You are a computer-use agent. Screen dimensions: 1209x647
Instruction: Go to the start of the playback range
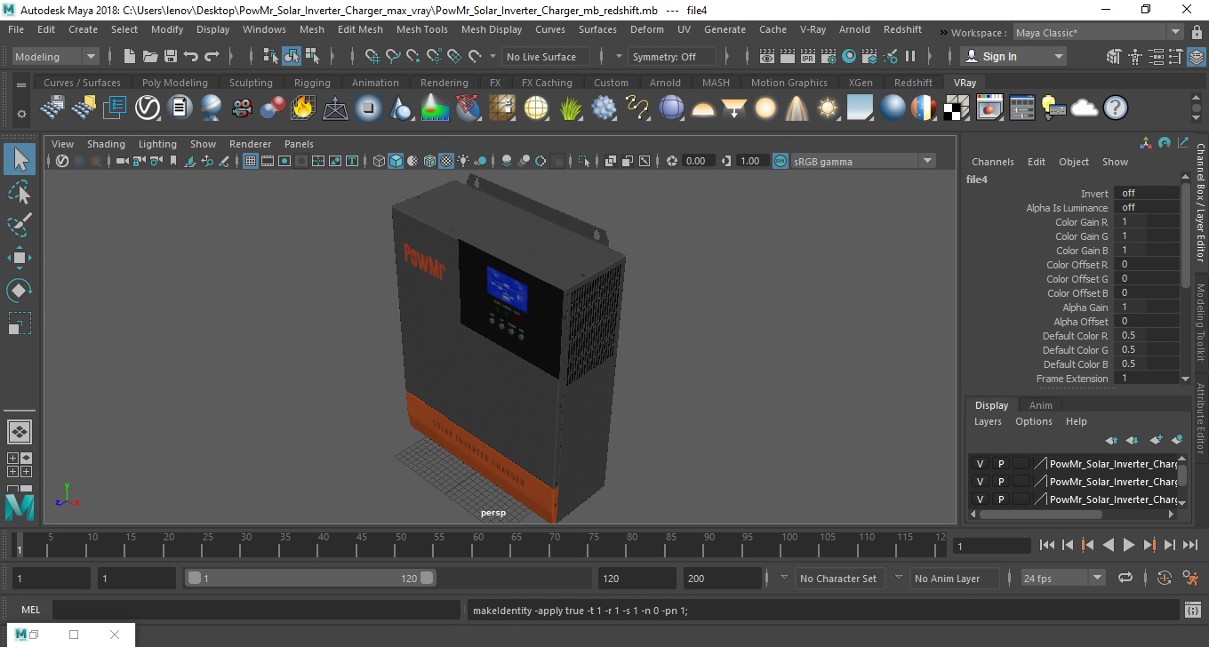(1047, 545)
